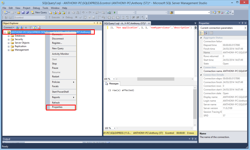
Task: Click the Debug button in the SQL toolbar
Action: point(67,18)
